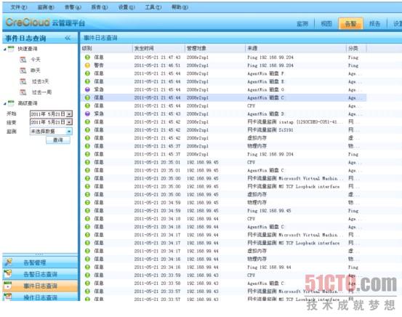Open the 开始 start date dropdown
This screenshot has width=402, height=317.
(69, 114)
